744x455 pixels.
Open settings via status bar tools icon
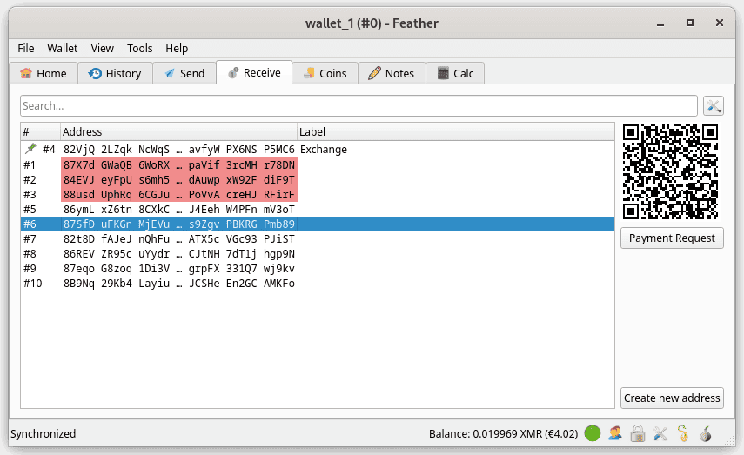pos(660,433)
